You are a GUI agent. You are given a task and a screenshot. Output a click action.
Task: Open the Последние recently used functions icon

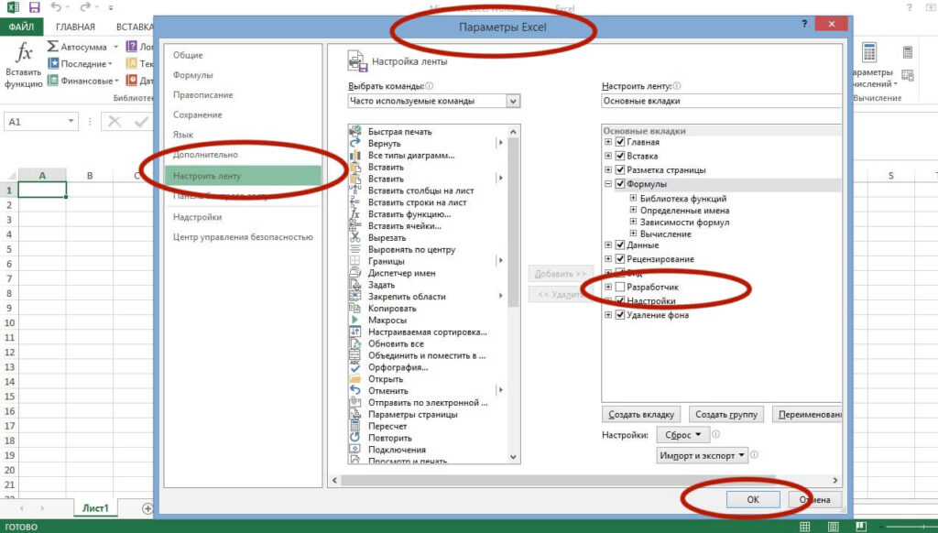pyautogui.click(x=53, y=63)
